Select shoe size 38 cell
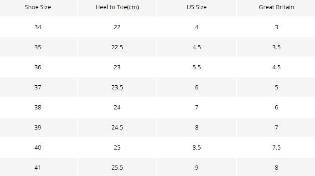The width and height of the screenshot is (315, 176). (38, 108)
